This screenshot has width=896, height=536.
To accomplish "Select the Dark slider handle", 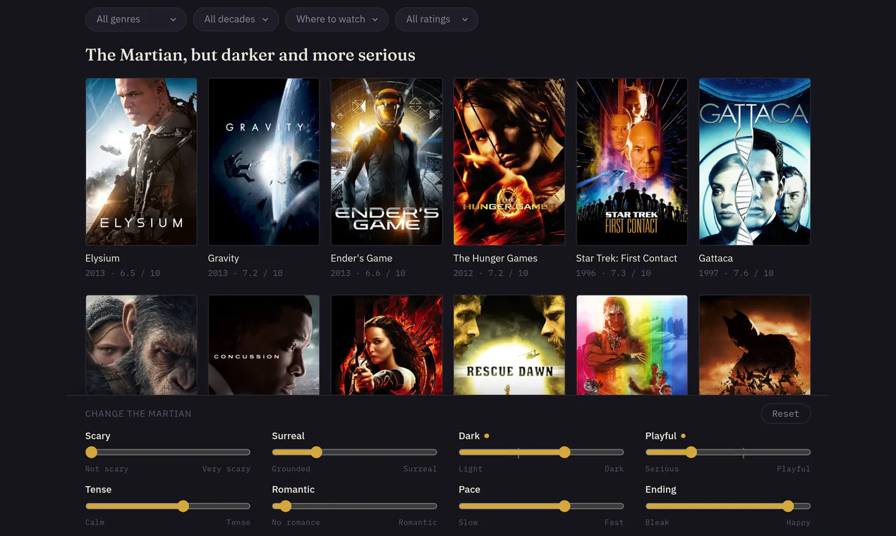I will pyautogui.click(x=564, y=452).
